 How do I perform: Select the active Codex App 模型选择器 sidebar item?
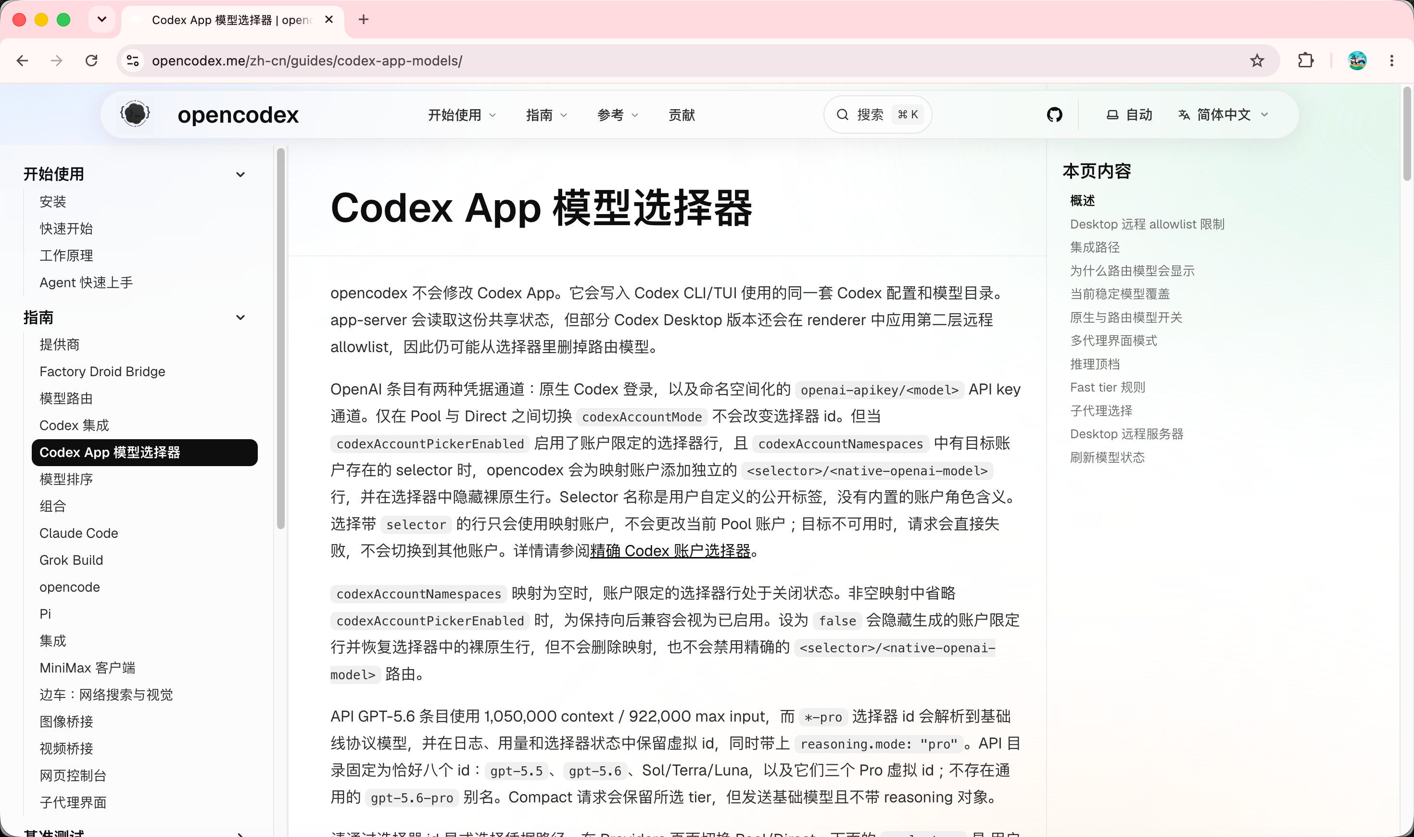click(x=144, y=452)
